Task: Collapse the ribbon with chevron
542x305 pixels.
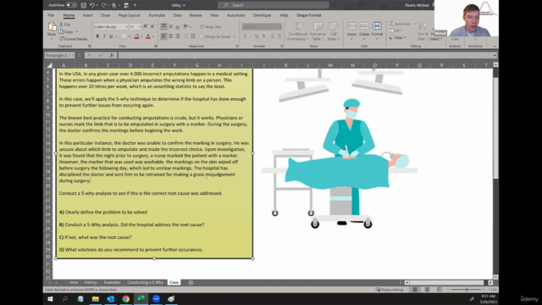Action: tap(495, 47)
